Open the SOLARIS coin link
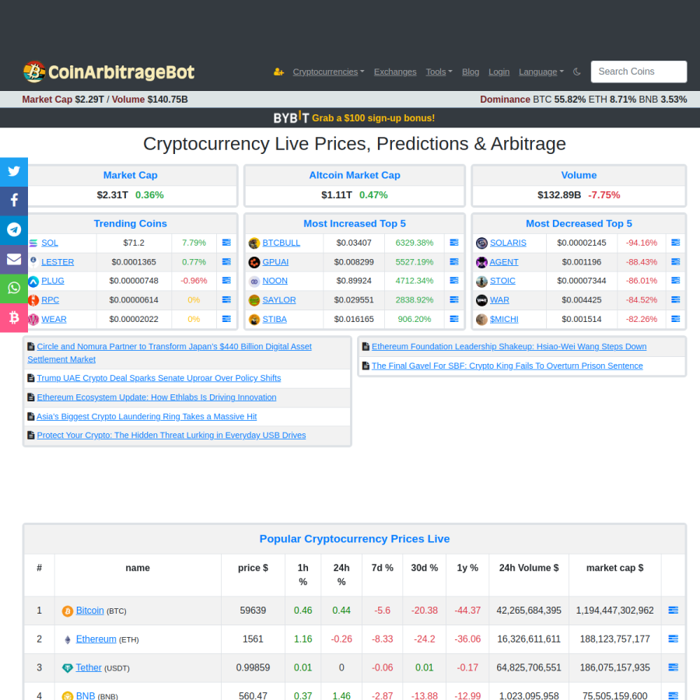 (x=508, y=243)
